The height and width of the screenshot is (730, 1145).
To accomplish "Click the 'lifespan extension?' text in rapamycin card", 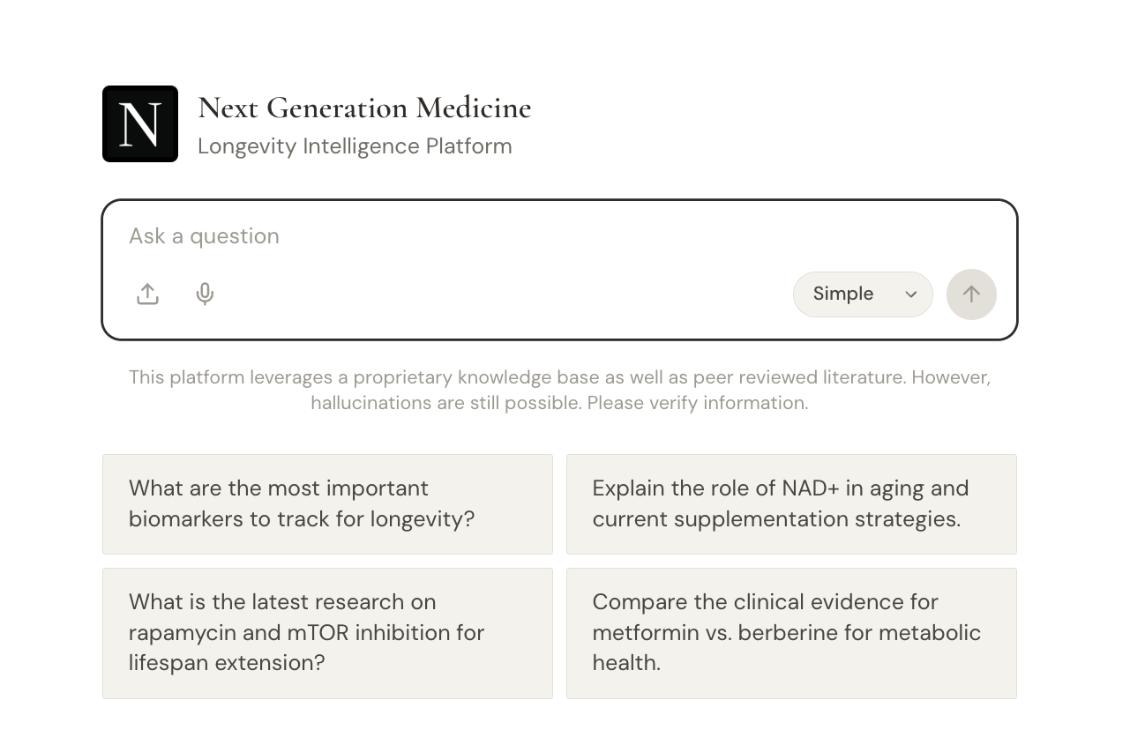I will [227, 663].
